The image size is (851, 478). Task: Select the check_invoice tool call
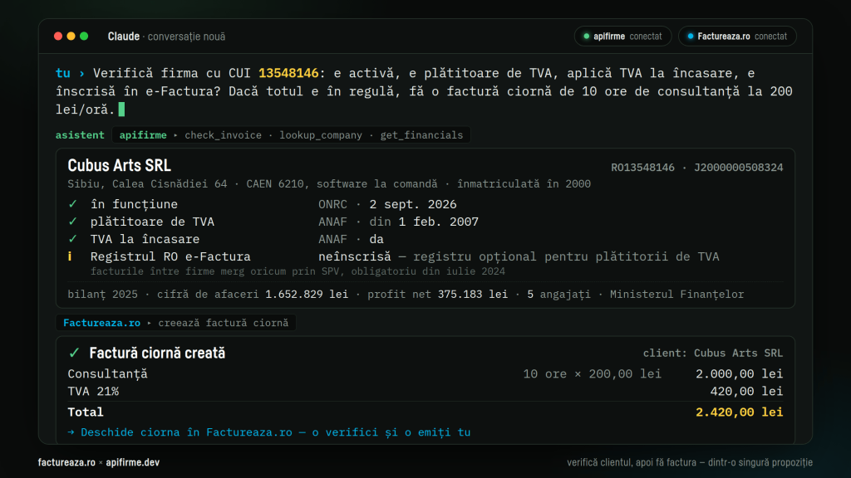223,135
